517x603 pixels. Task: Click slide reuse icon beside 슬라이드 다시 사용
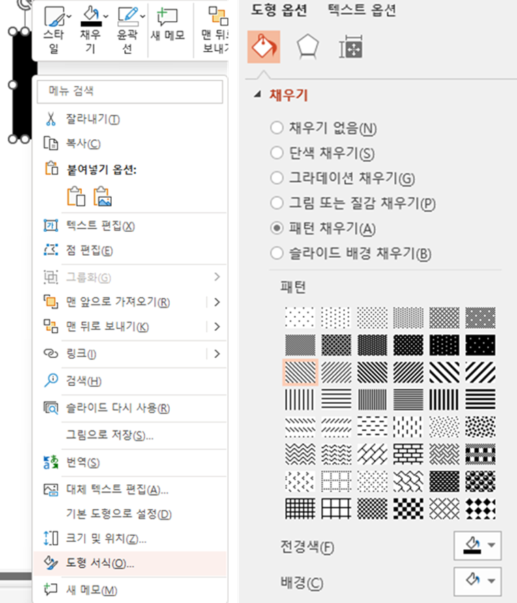coord(50,408)
